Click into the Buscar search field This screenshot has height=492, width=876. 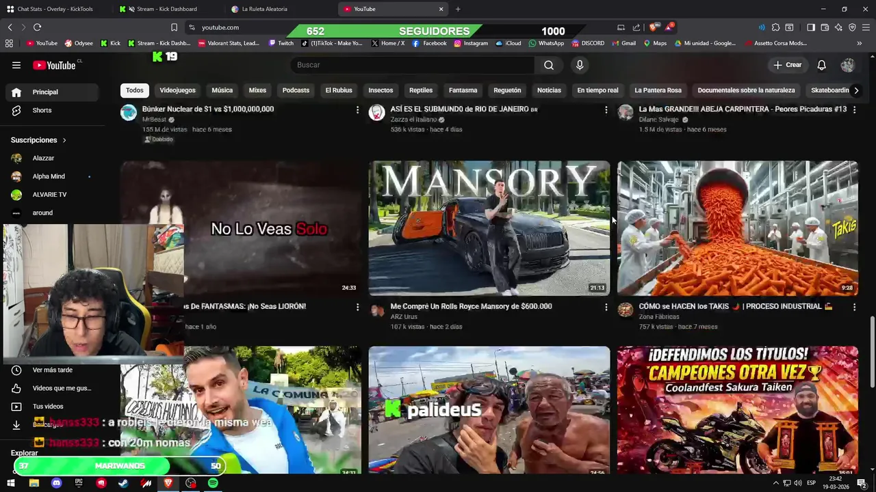tap(413, 65)
